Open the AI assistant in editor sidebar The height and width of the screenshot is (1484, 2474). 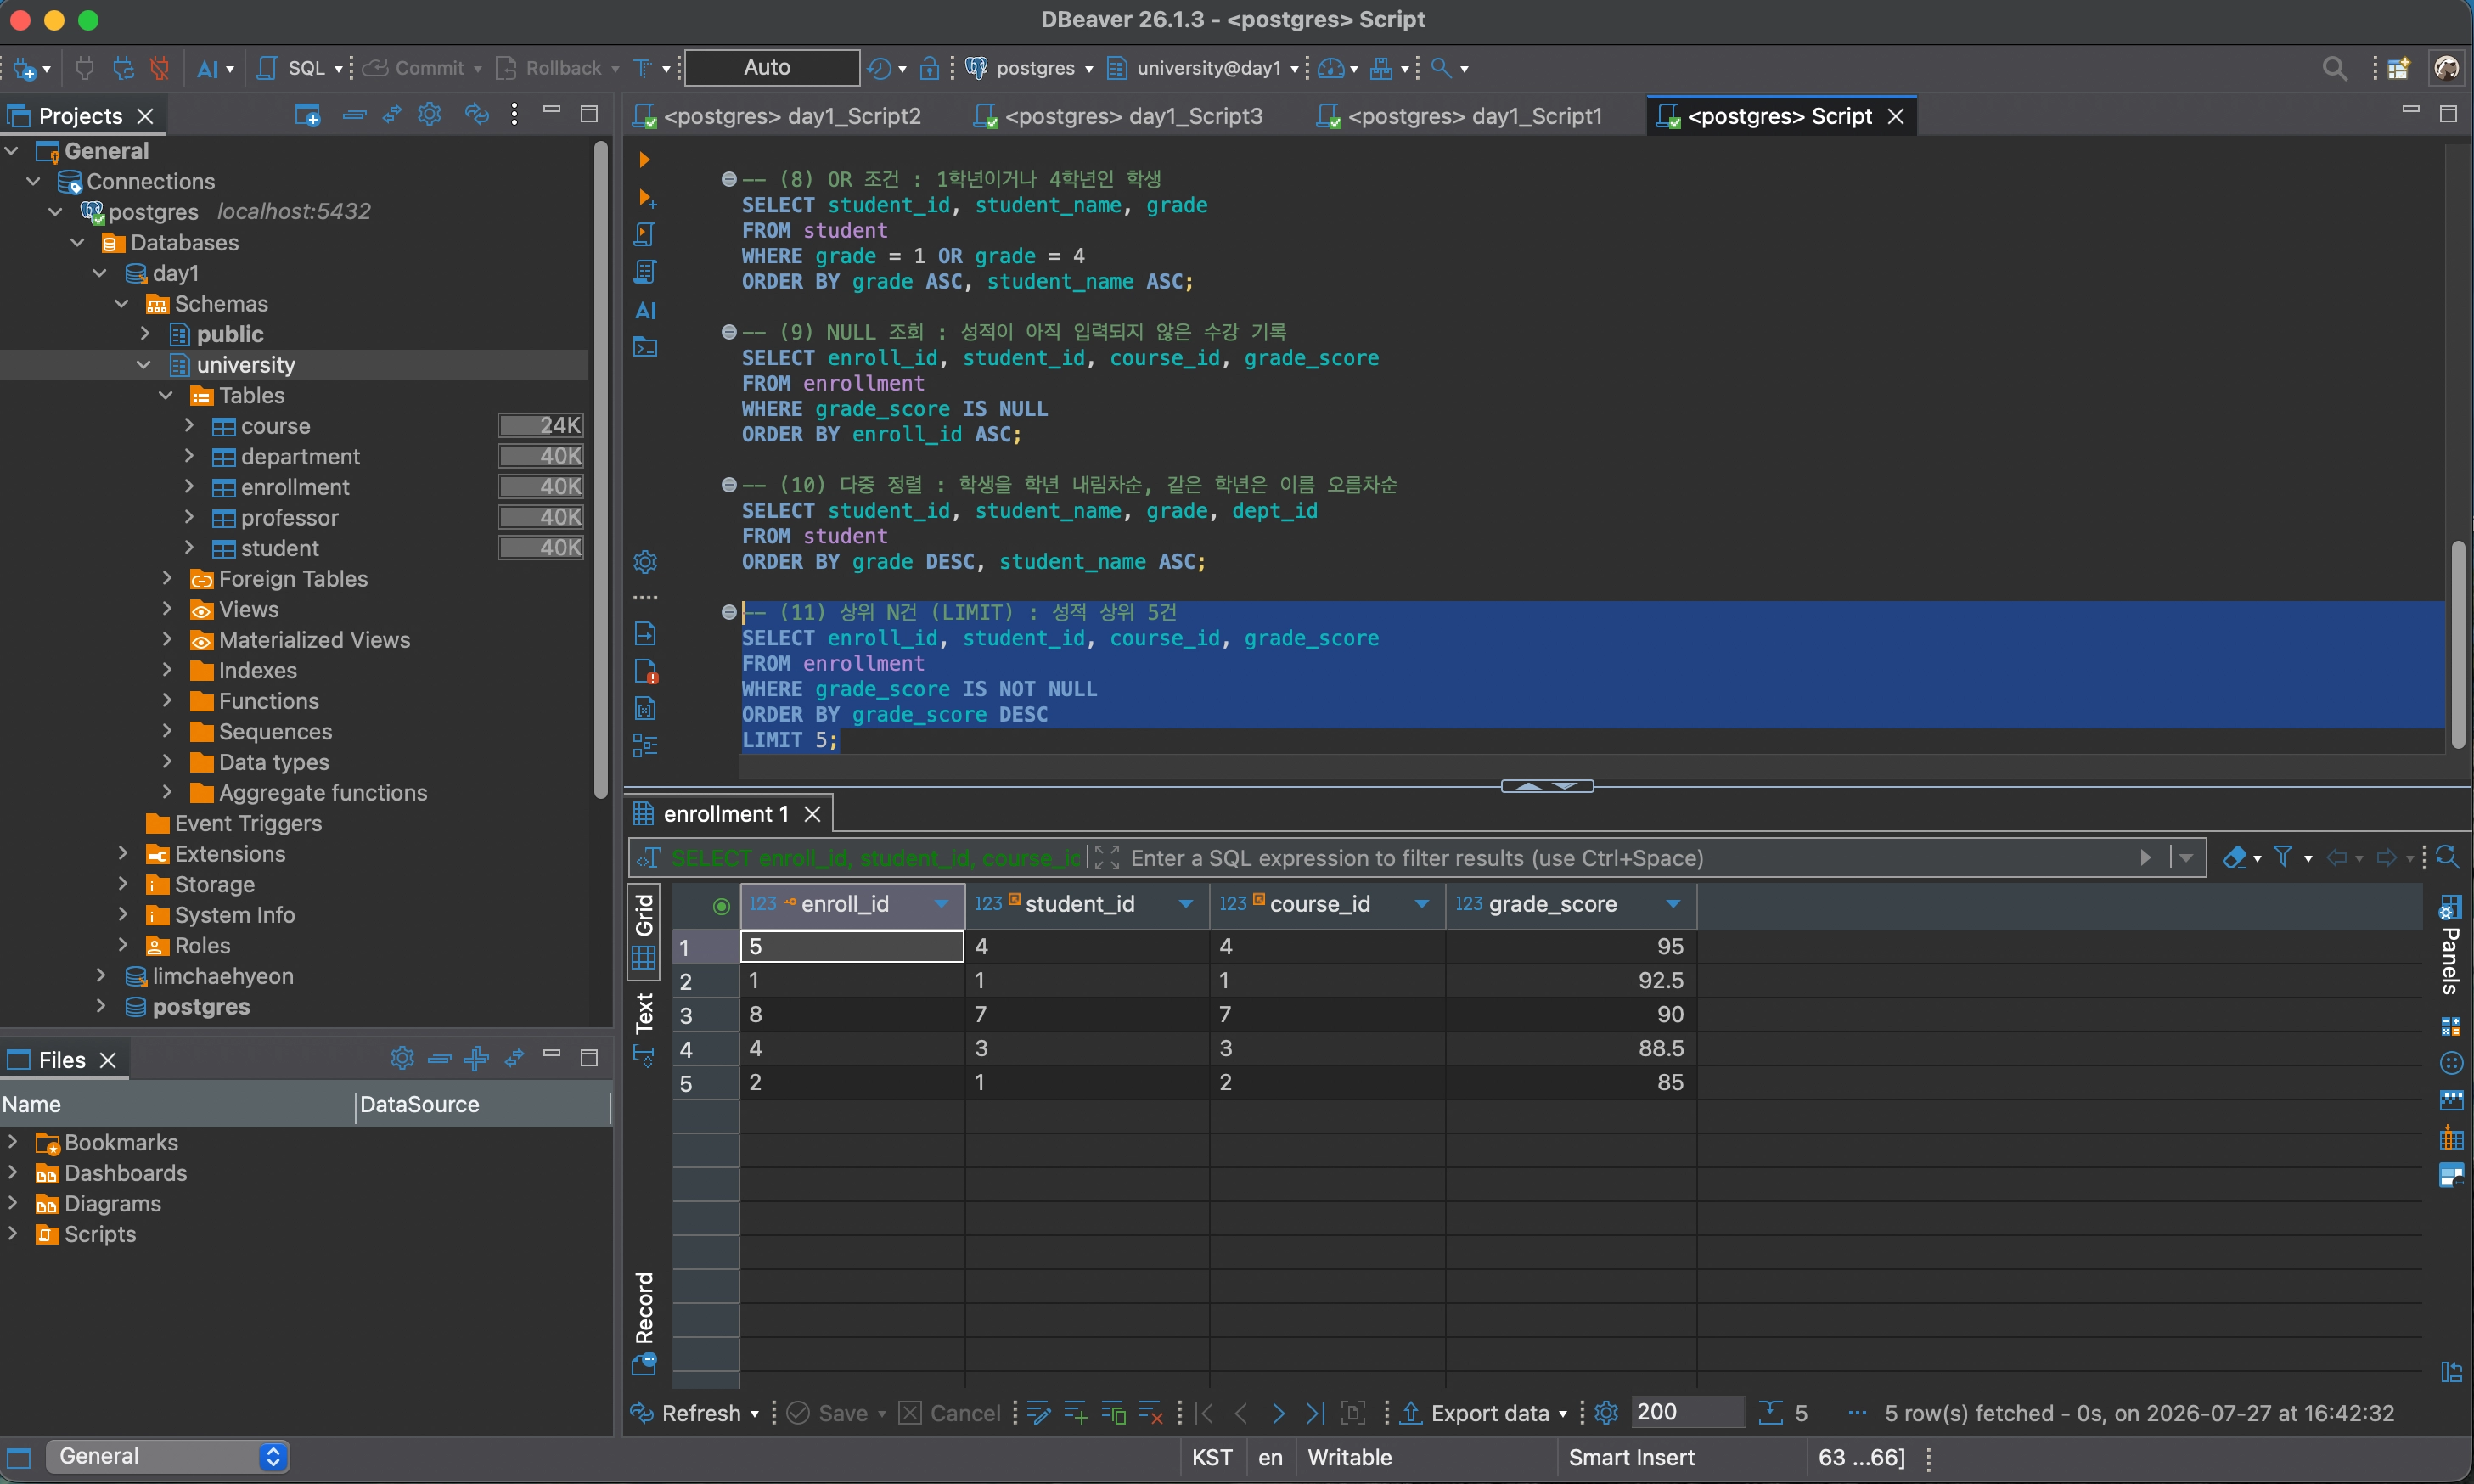point(646,310)
